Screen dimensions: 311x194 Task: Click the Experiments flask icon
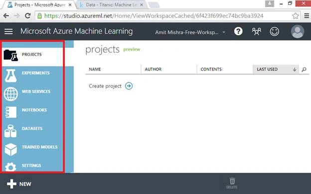pyautogui.click(x=10, y=75)
